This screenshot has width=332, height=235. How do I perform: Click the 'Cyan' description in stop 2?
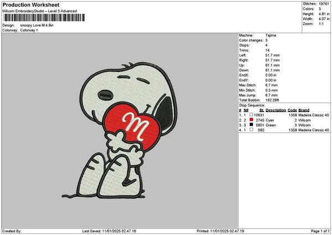click(x=270, y=120)
